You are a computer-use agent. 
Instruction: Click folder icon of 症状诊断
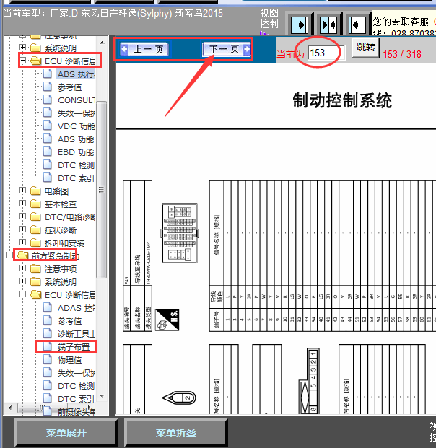point(35,229)
